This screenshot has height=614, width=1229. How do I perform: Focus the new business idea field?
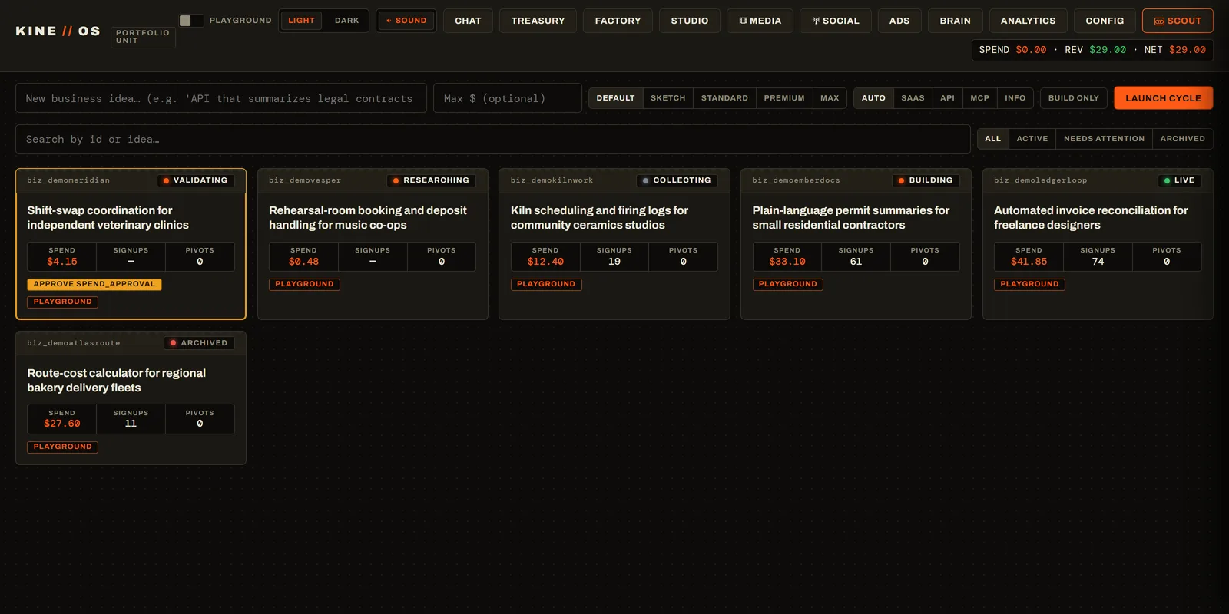[x=221, y=98]
